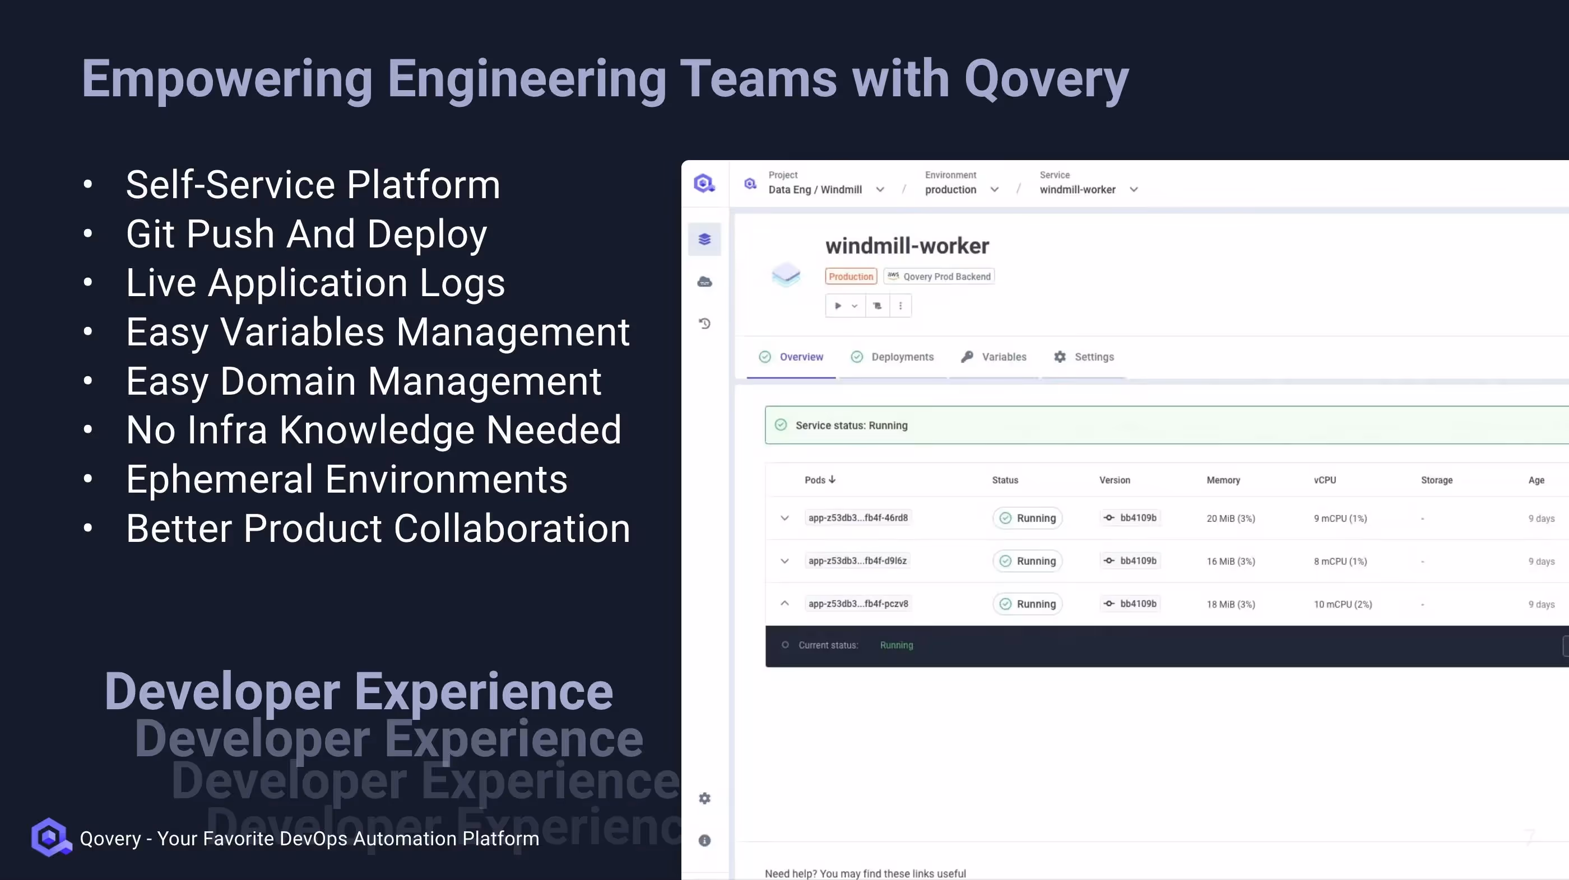Click the logs icon next to the play button
Screen dimensions: 1569x880
pos(877,306)
